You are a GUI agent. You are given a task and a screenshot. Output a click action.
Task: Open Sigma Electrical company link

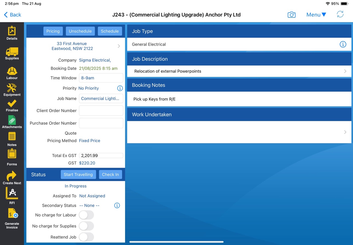[95, 60]
